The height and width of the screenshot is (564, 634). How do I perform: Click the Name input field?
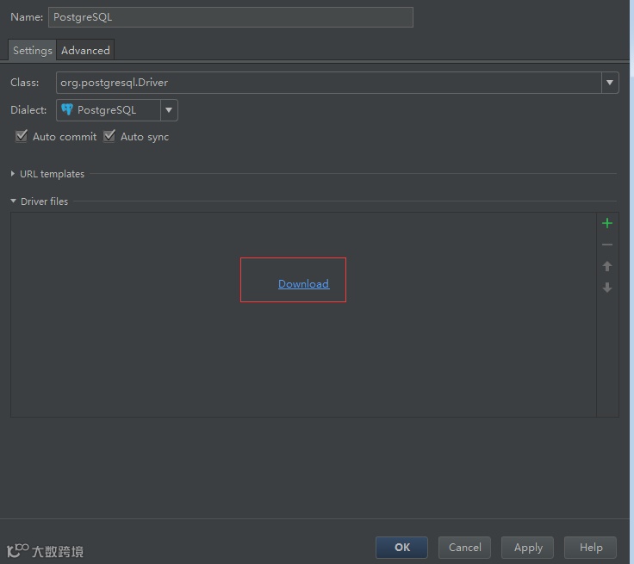[231, 17]
